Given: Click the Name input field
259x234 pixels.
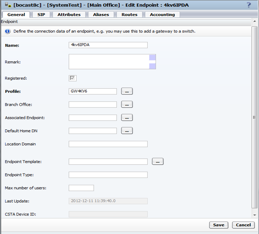Looking at the screenshot, I should (108, 45).
